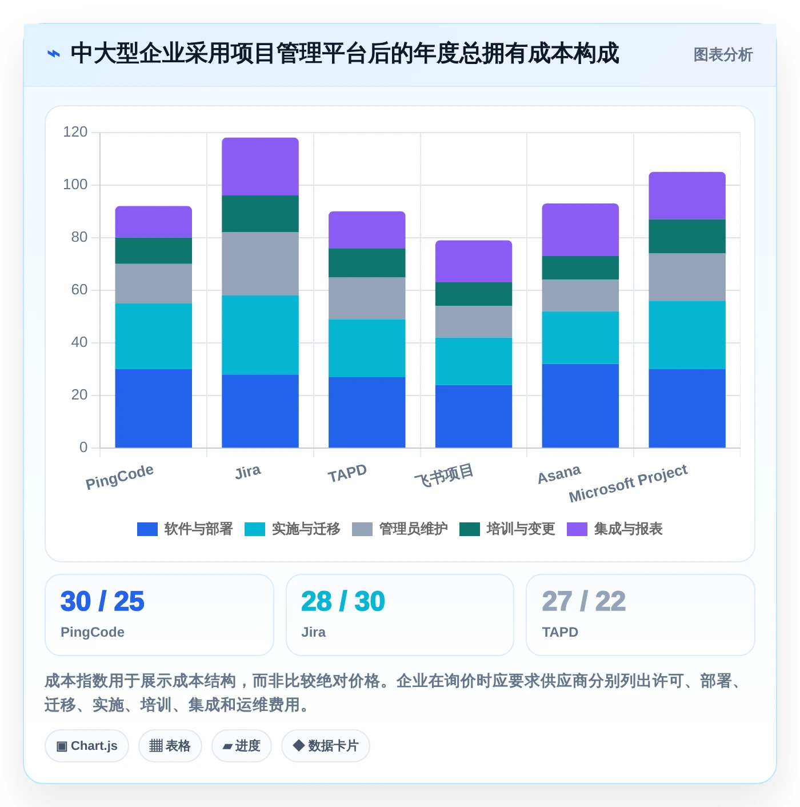
Task: Click the 飞书项目 x-axis label
Action: tap(444, 475)
